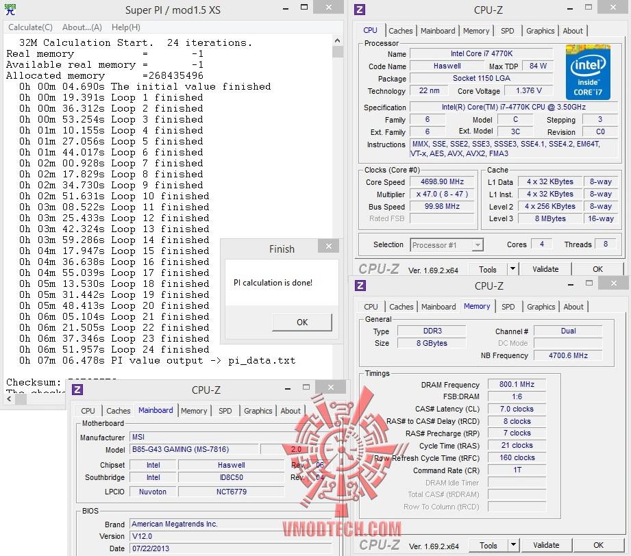Click Tools button in top CPU-Z window
This screenshot has width=631, height=556.
[488, 270]
